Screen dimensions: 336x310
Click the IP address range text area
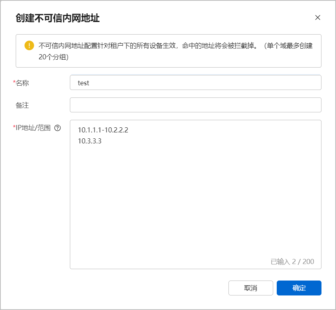coord(195,194)
